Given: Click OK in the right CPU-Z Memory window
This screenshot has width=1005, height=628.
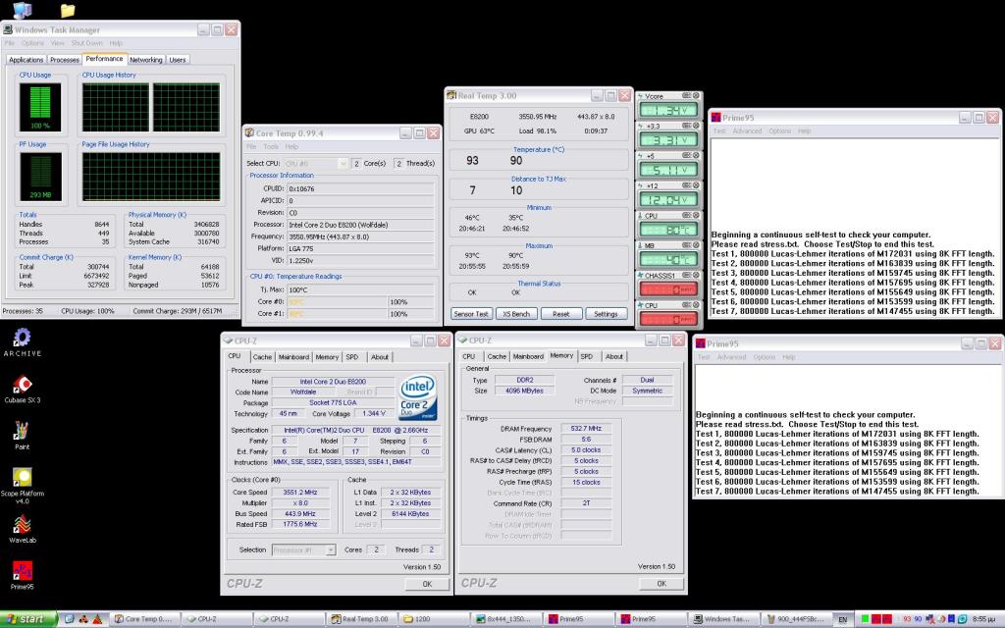Looking at the screenshot, I should 661,583.
